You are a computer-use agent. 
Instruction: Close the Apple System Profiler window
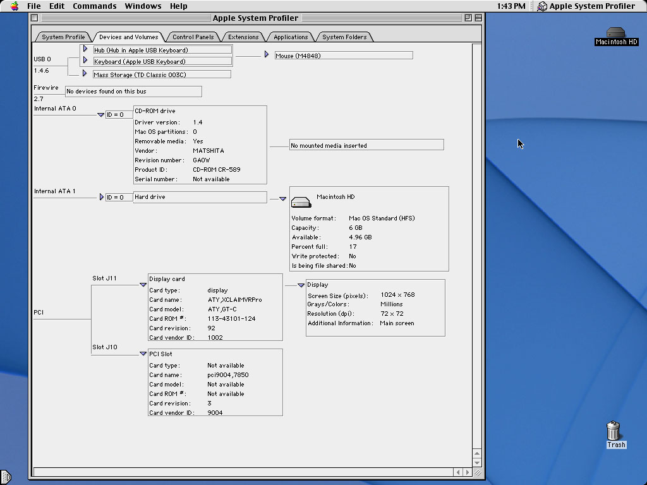point(35,18)
